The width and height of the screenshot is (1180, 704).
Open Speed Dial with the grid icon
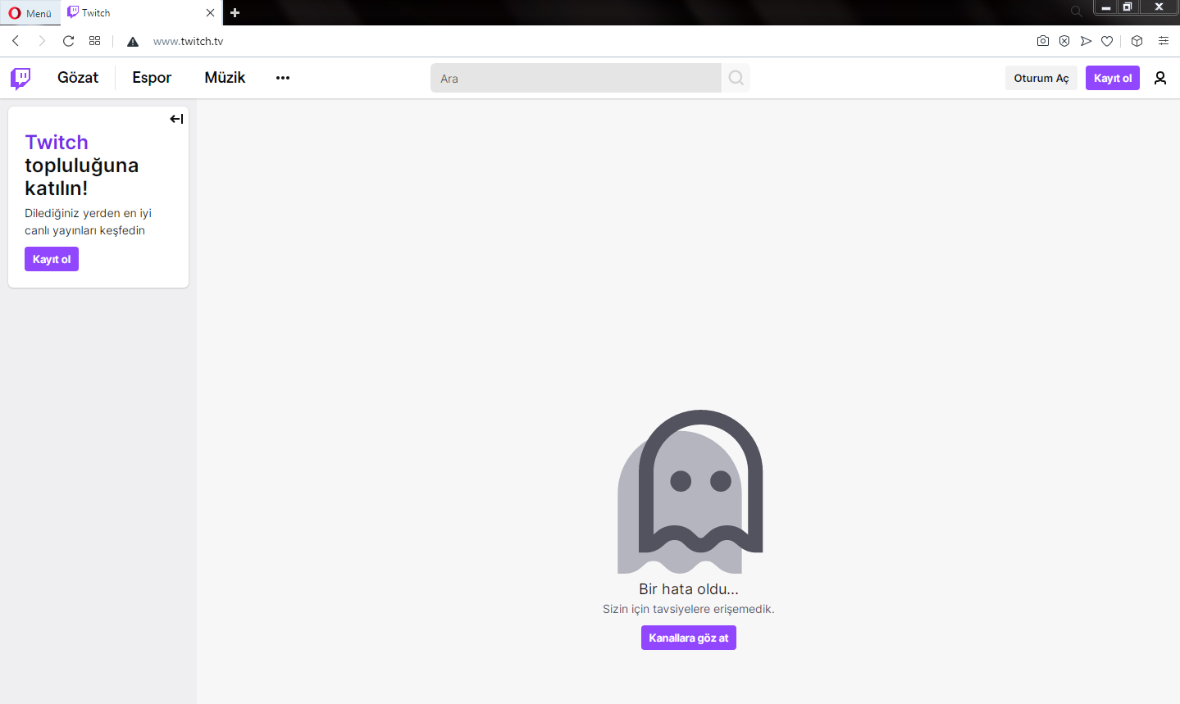94,40
